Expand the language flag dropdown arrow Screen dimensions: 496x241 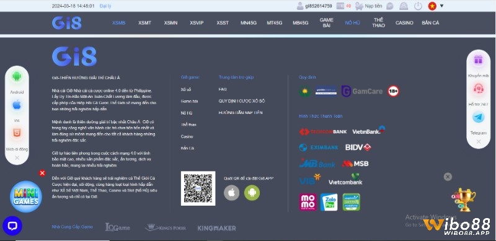(x=441, y=6)
